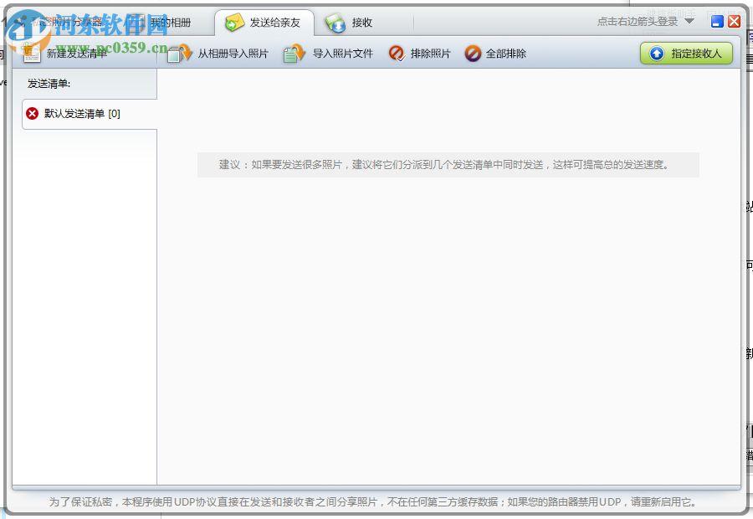Click the 新建发送清单 (new list) icon
Viewport: 753px width, 519px height.
[32, 52]
